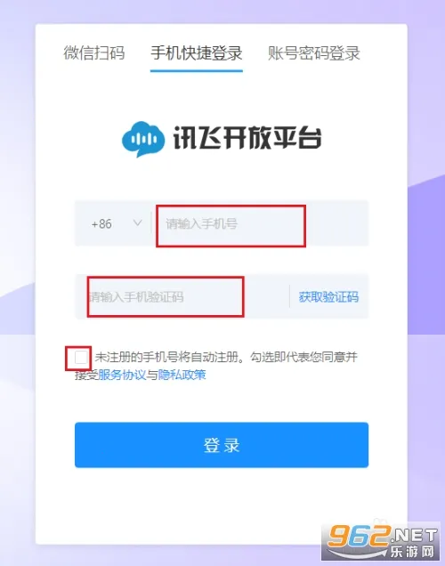Tick the agreement checkbox
Screen dimensions: 445x566
81,358
